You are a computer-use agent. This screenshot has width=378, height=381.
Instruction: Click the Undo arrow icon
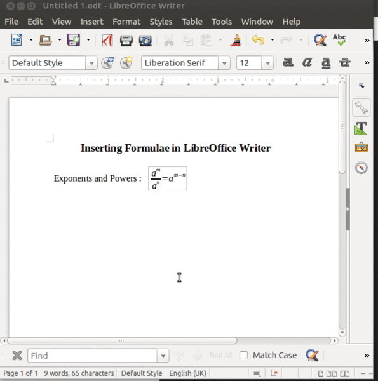click(x=258, y=39)
